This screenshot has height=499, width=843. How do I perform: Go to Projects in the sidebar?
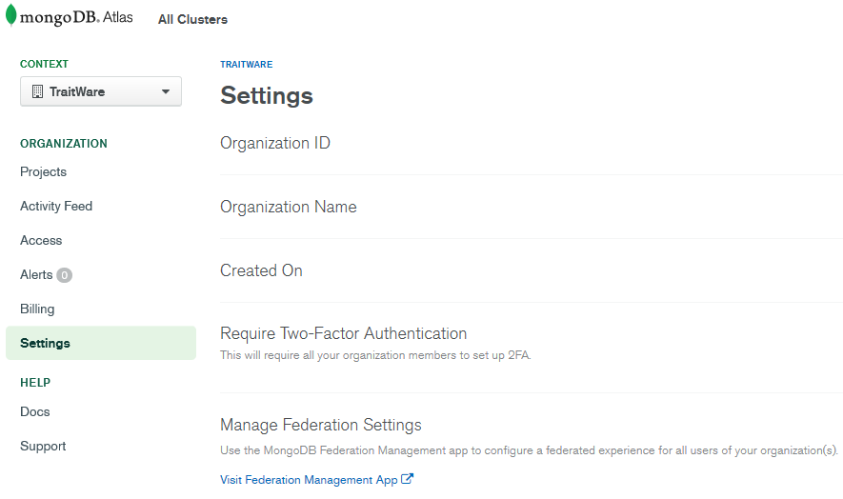[44, 172]
